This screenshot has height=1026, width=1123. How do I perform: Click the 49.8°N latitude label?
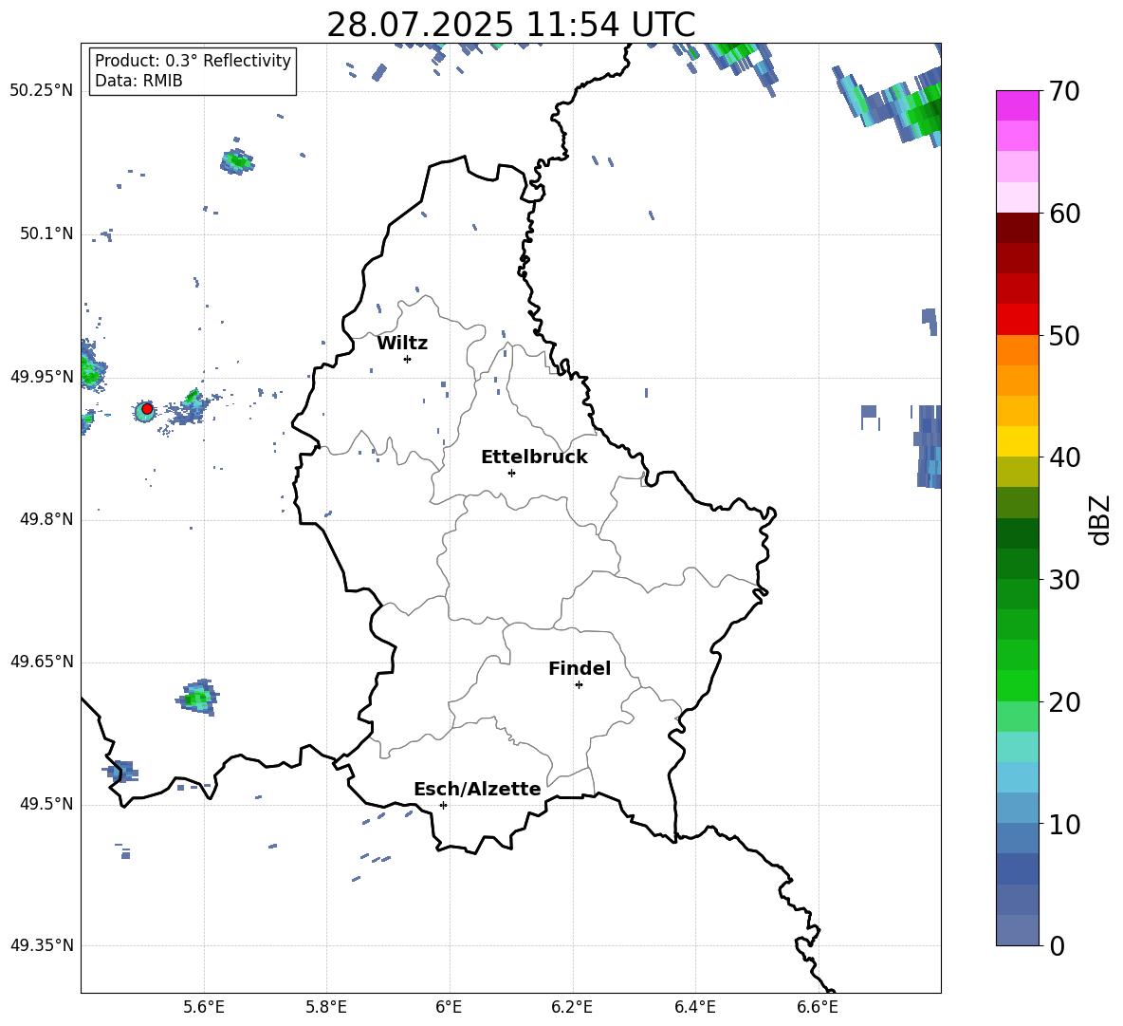[46, 519]
